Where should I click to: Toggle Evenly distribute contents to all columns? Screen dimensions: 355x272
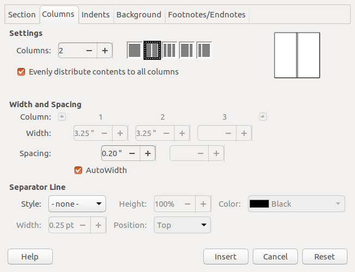[22, 71]
